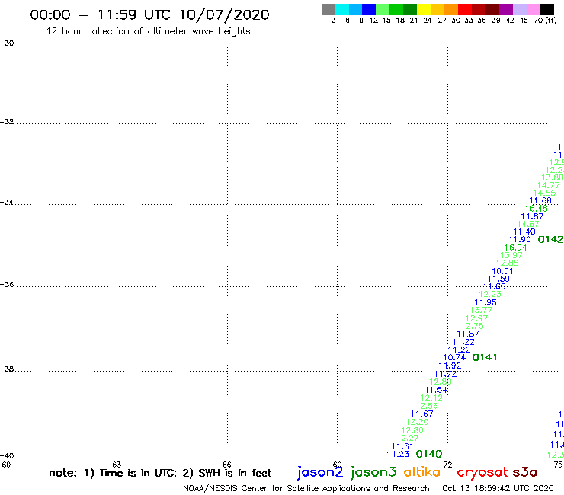Image resolution: width=564 pixels, height=495 pixels.
Task: Select the pink 70 ft legend swatch
Action: (533, 9)
